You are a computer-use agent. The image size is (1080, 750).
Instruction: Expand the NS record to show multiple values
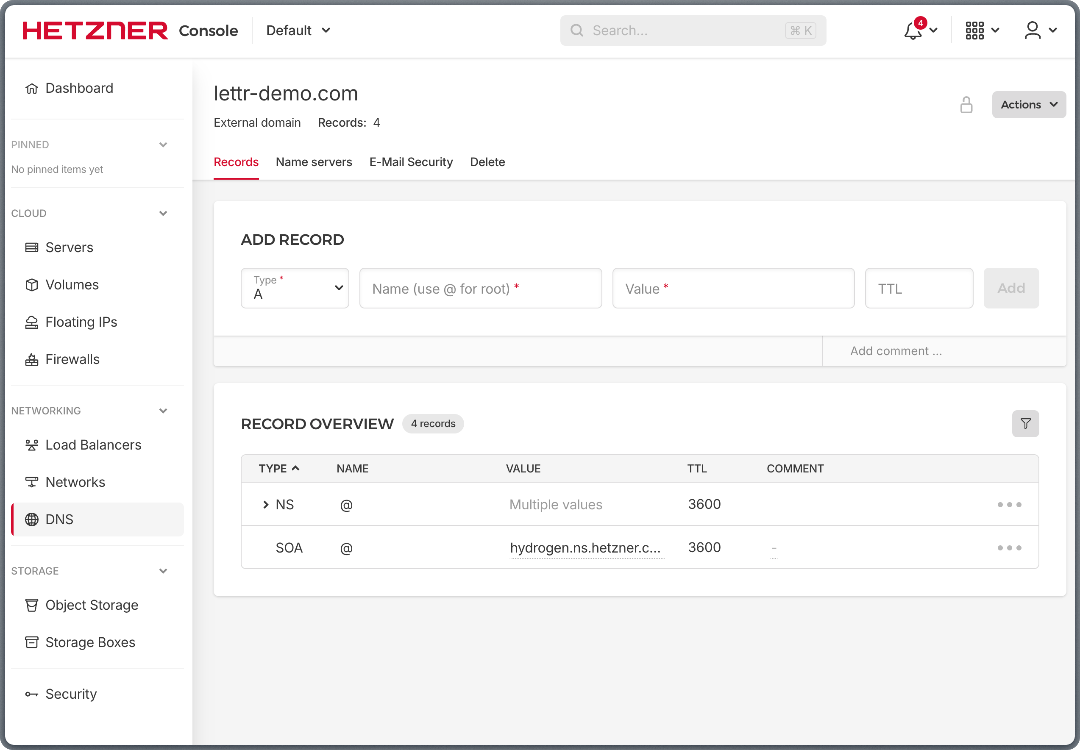click(265, 504)
